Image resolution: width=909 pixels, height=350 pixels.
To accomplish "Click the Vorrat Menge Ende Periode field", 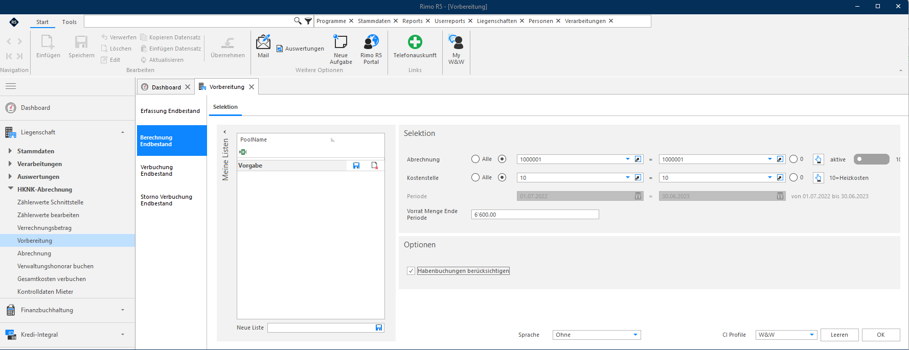I will pyautogui.click(x=535, y=215).
